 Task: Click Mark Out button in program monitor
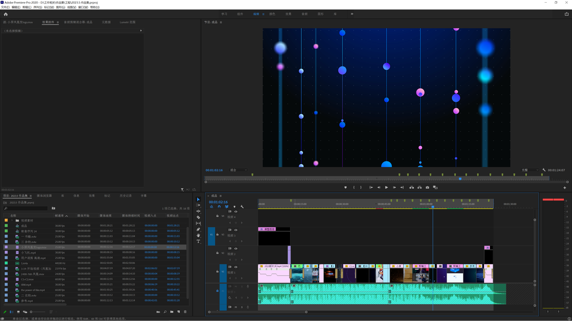pos(361,187)
